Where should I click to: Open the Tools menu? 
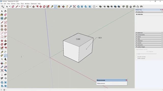pos(22,4)
